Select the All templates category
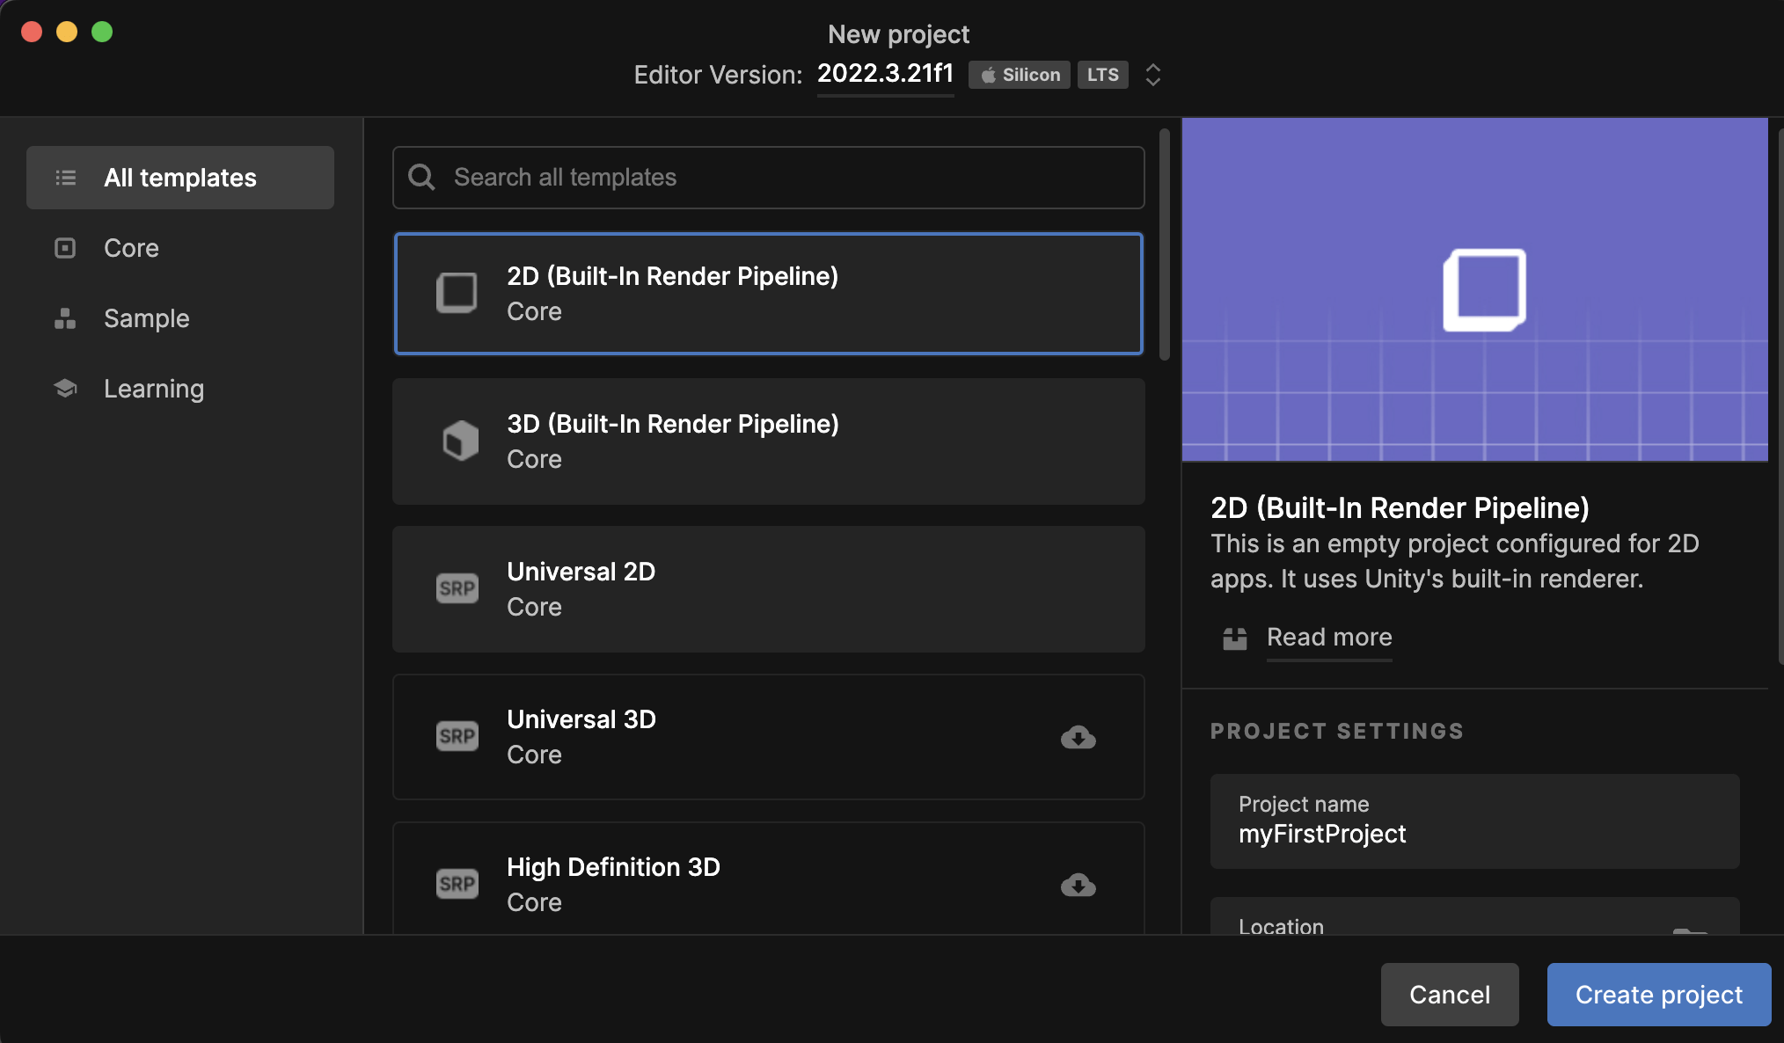This screenshot has height=1043, width=1784. tap(180, 178)
